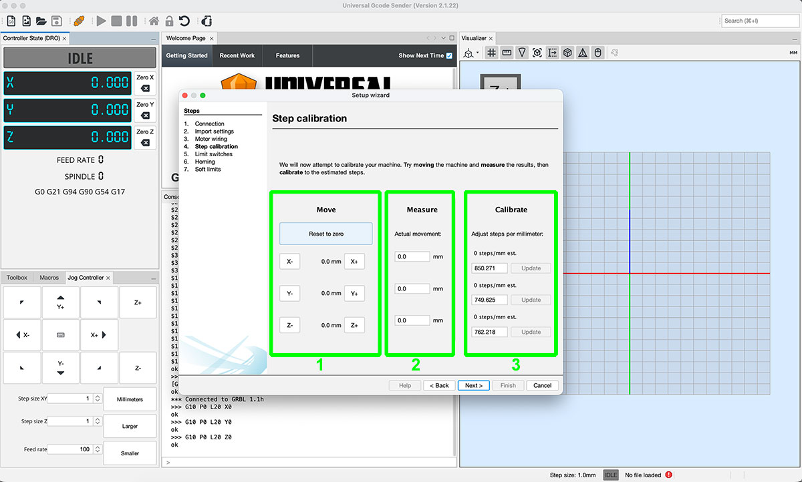Click the MM units label in Visualizer
Viewport: 802px width, 482px height.
793,53
